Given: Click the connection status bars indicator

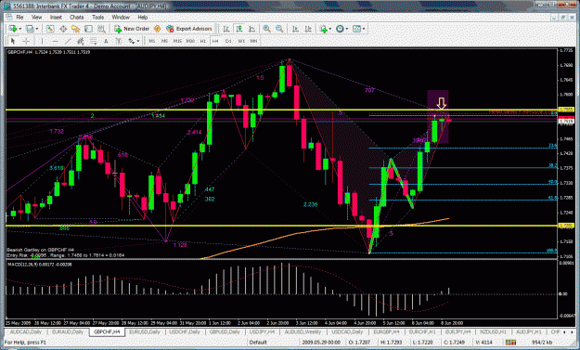Looking at the screenshot, I should pos(510,343).
